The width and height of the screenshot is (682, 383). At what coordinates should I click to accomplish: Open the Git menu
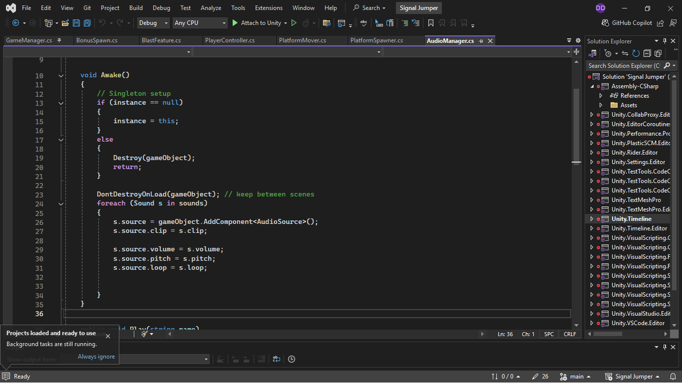[87, 8]
